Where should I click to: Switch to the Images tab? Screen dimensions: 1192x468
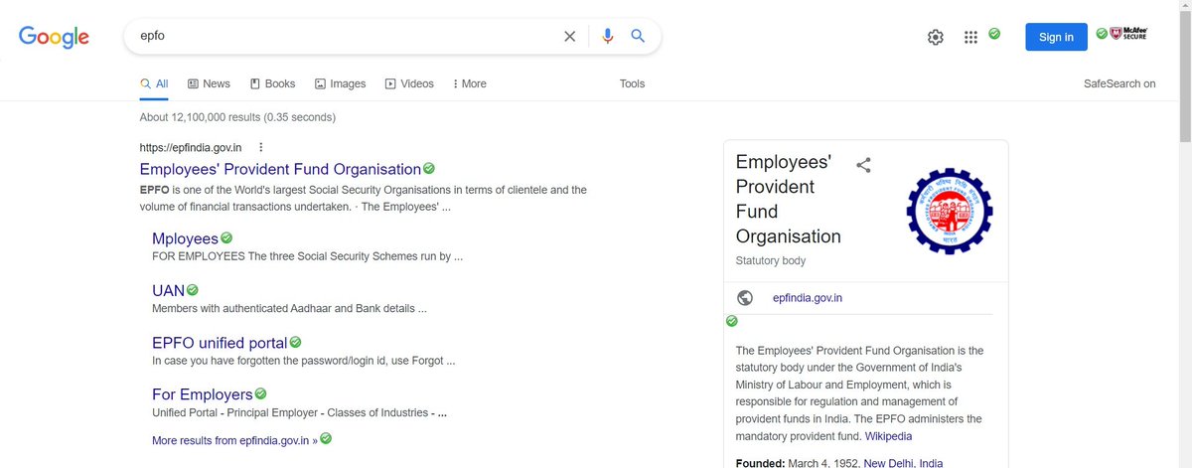[340, 83]
